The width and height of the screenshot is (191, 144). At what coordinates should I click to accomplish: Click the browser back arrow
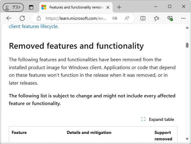point(9,18)
